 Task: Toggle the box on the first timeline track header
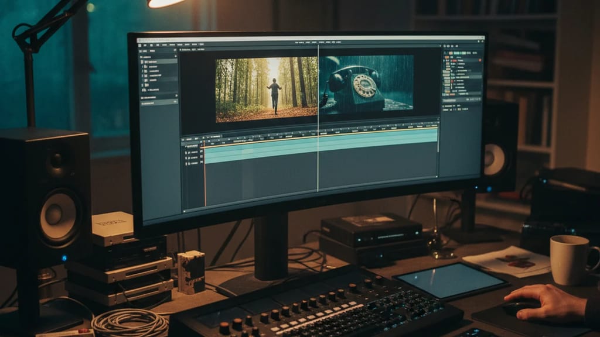coord(202,152)
